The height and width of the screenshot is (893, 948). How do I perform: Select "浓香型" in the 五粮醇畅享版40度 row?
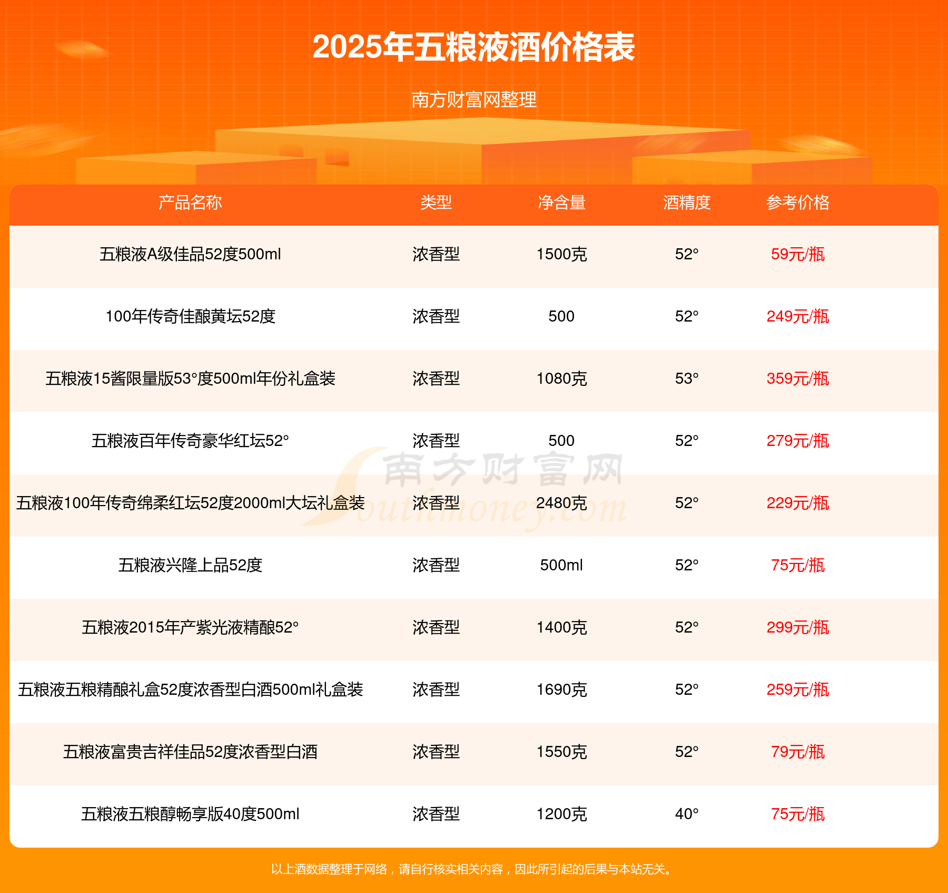point(436,814)
